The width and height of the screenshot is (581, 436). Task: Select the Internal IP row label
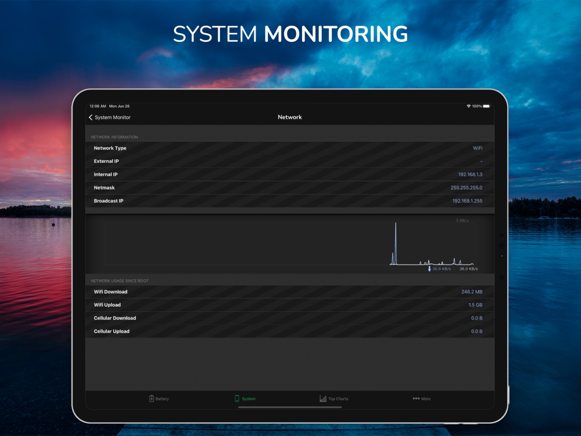106,174
